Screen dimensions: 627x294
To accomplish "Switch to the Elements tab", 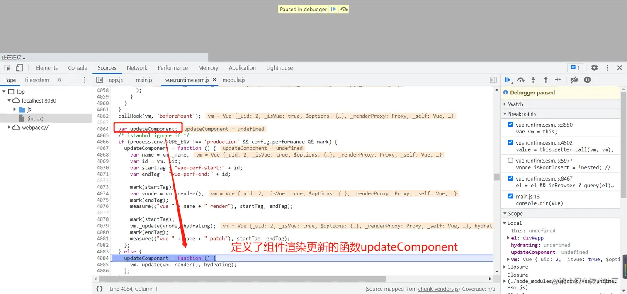I will [47, 68].
